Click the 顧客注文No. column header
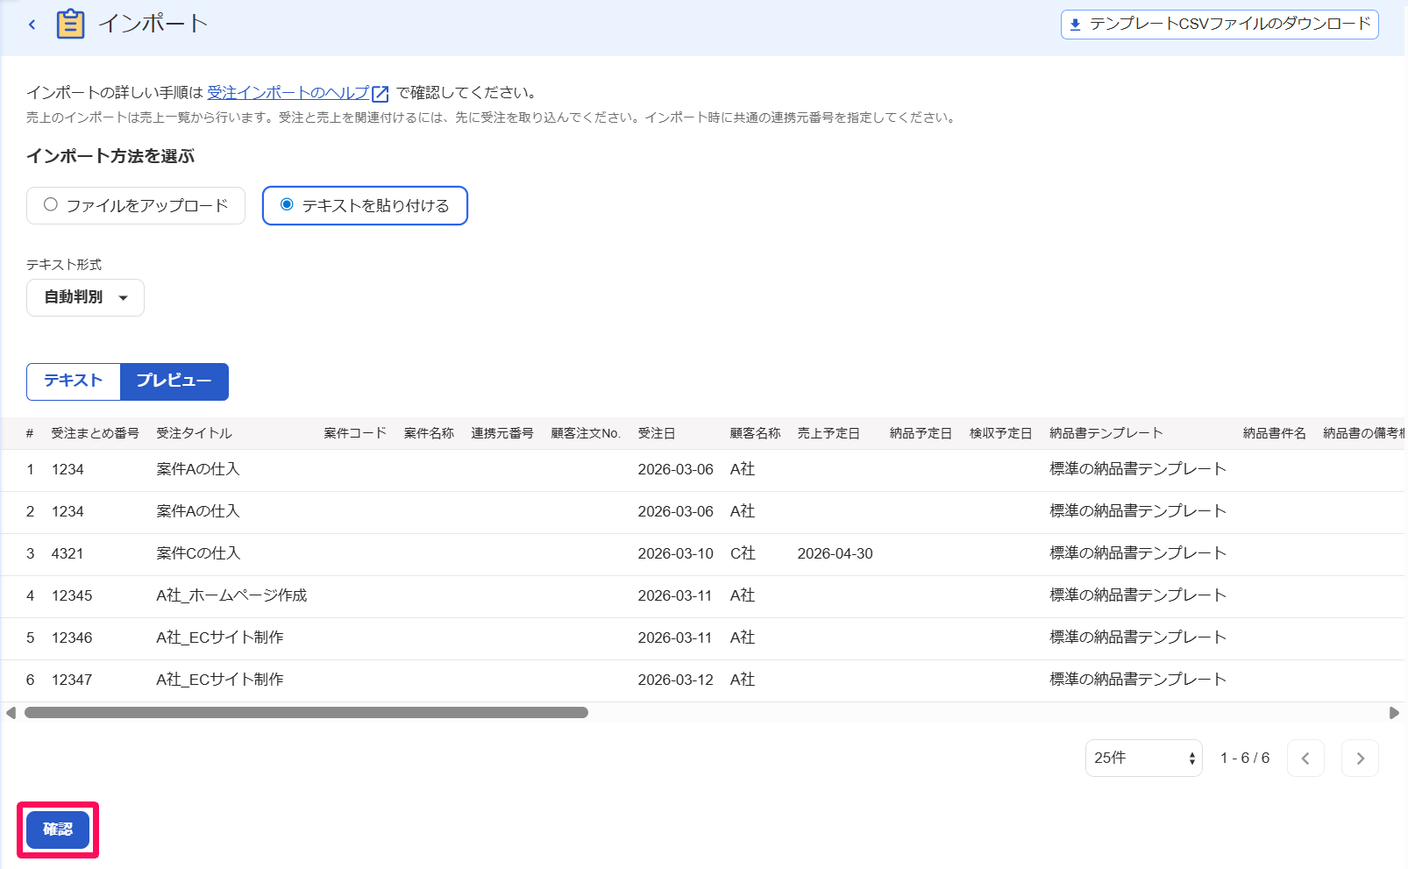 coord(586,433)
